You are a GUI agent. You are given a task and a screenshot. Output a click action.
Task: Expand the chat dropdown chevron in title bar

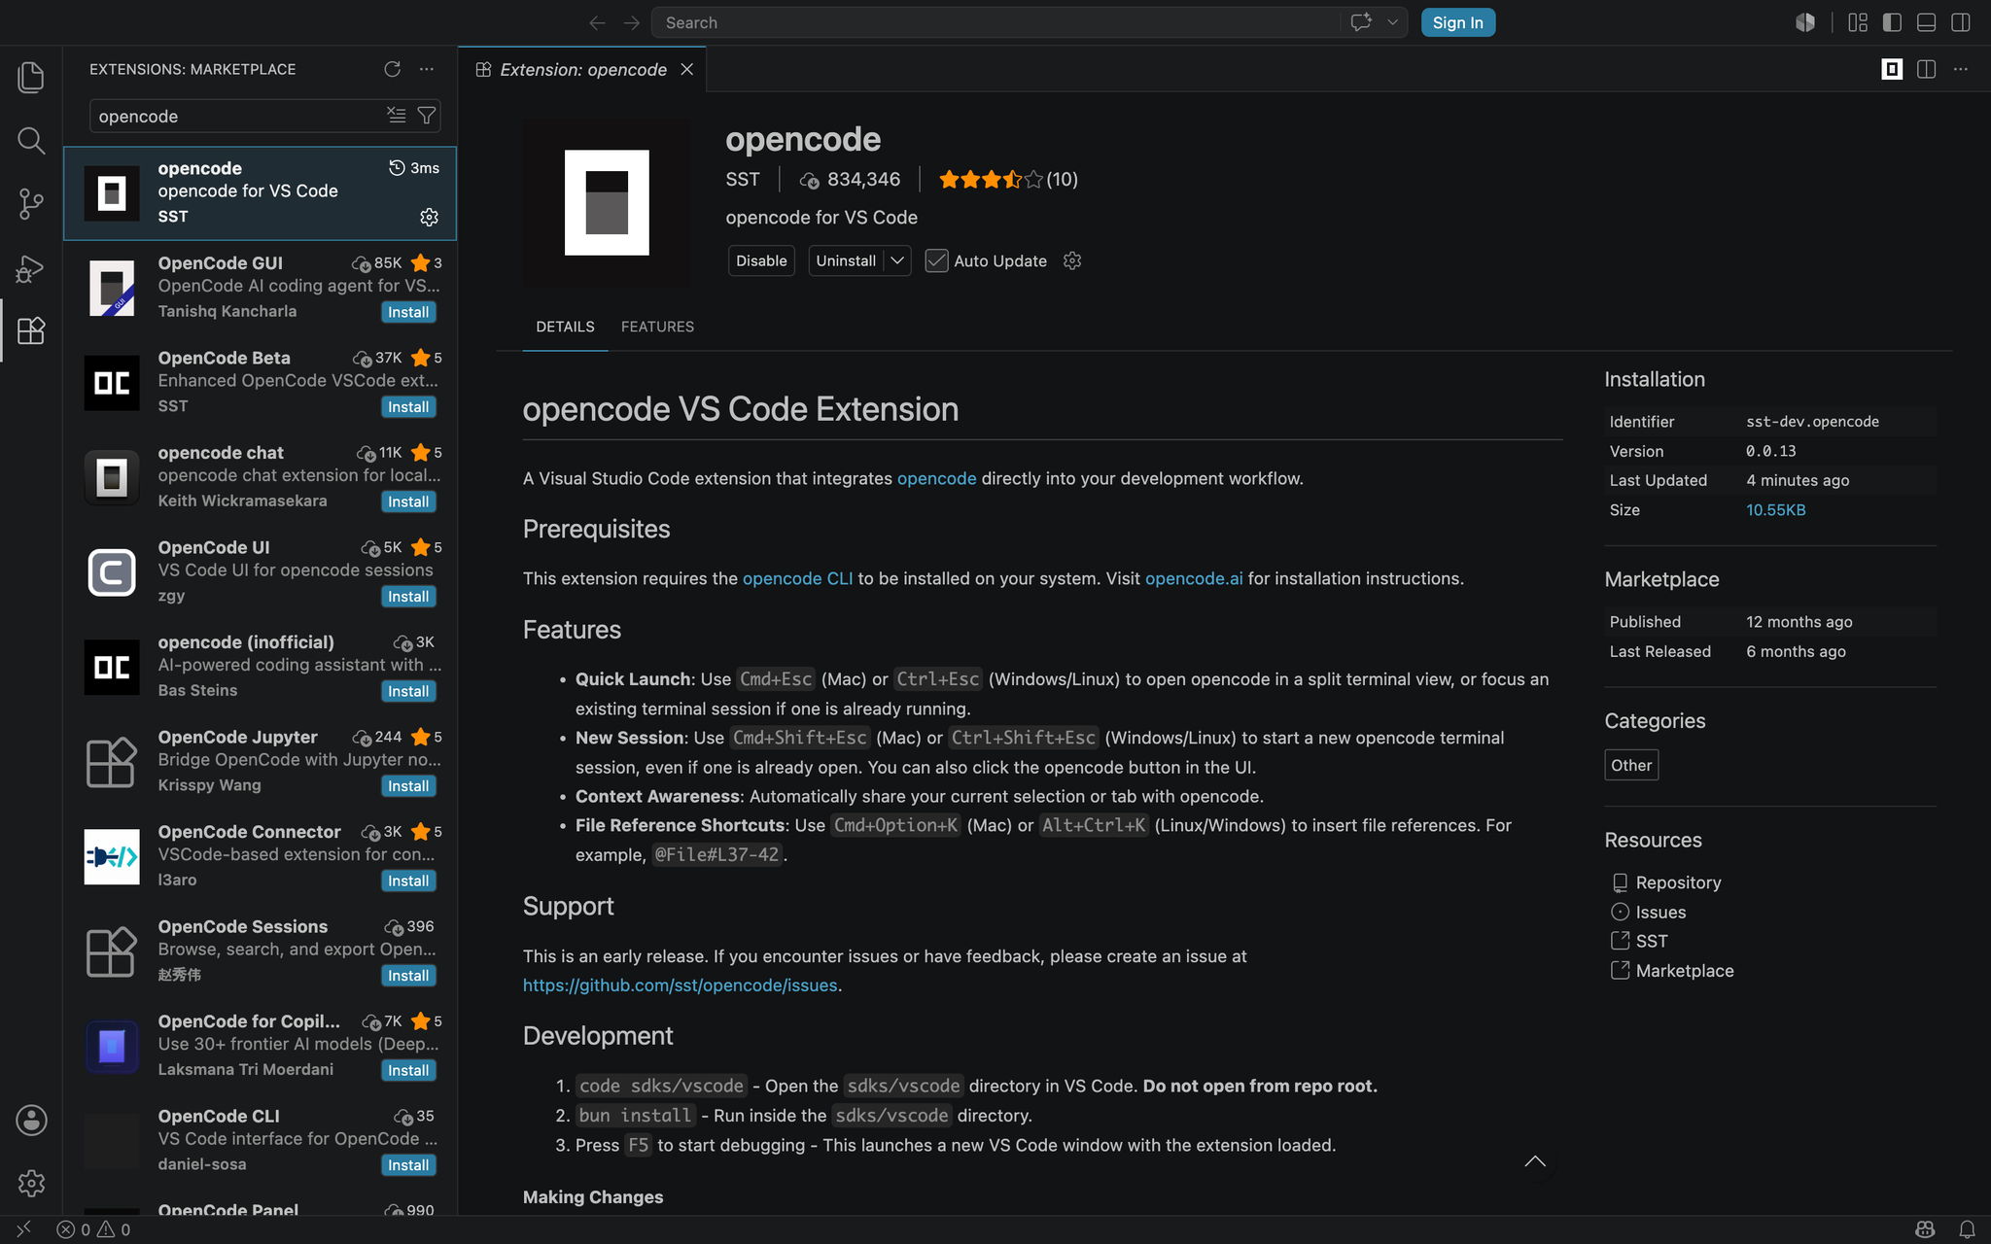click(1392, 22)
